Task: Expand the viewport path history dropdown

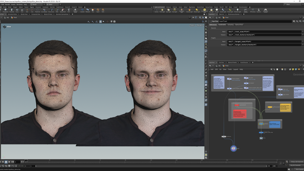Action: click(189, 18)
